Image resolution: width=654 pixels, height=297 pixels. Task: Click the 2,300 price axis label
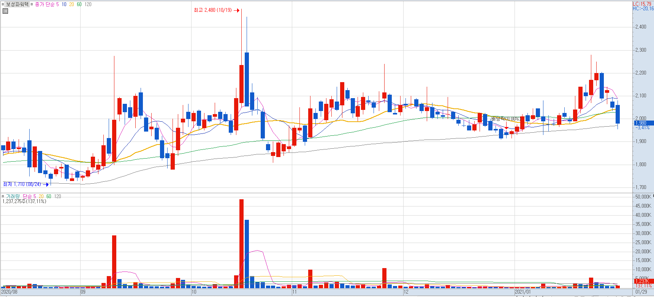tap(641, 50)
